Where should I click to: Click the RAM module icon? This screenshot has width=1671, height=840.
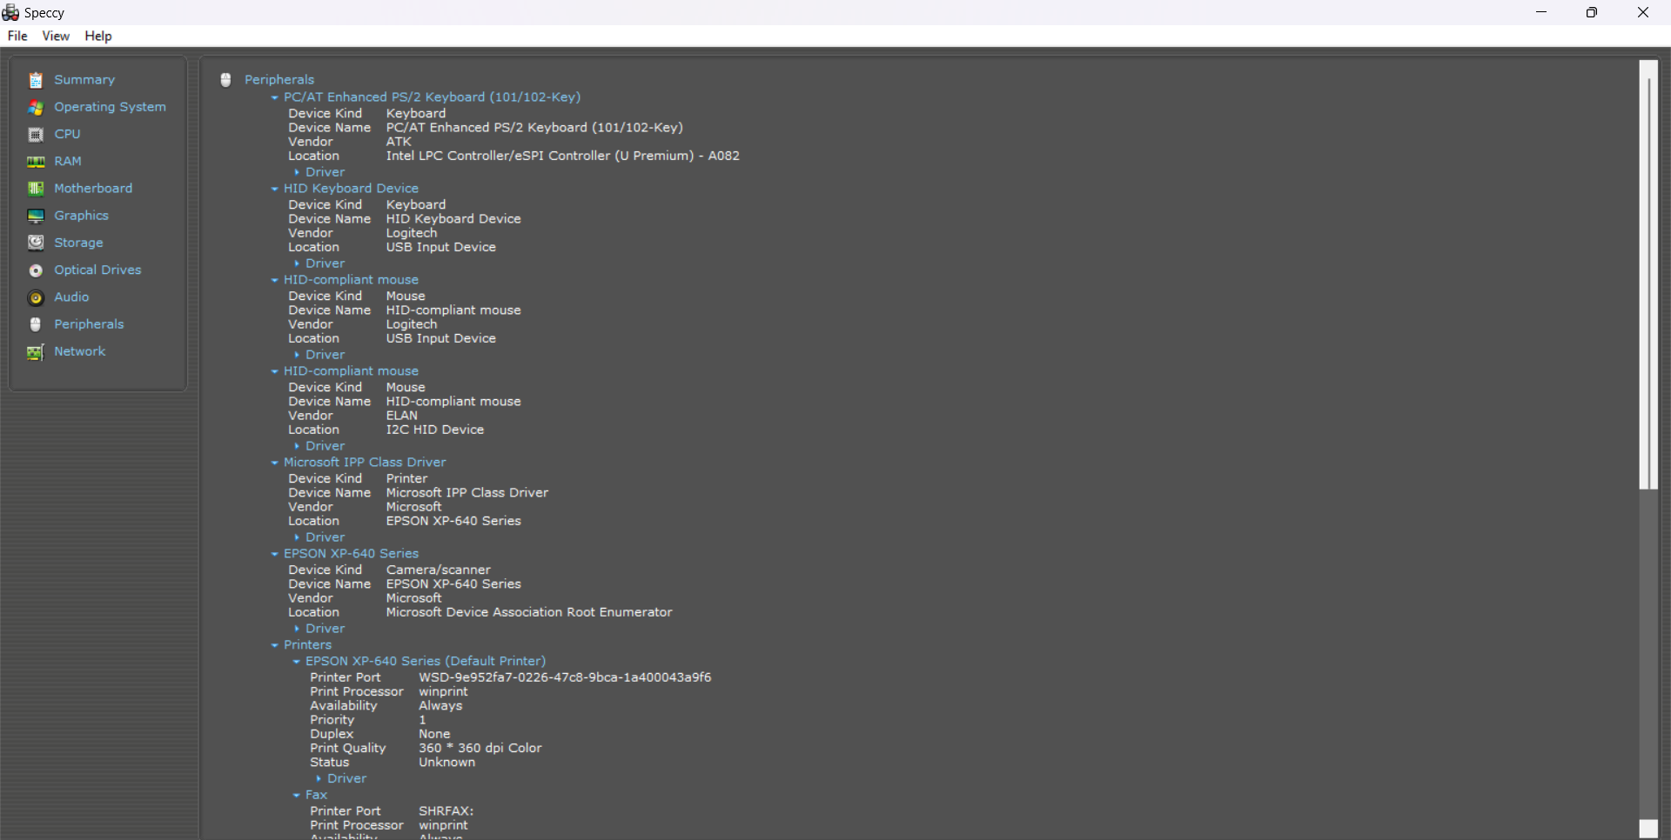coord(36,162)
